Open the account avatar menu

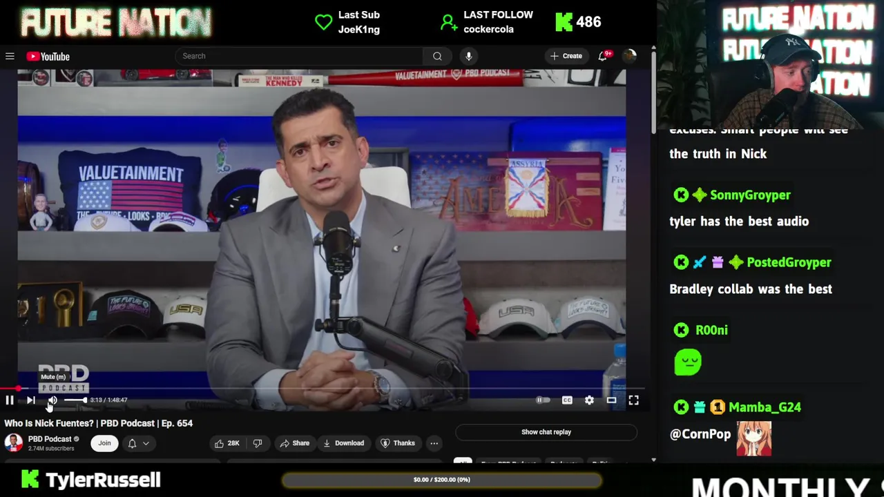click(x=629, y=56)
